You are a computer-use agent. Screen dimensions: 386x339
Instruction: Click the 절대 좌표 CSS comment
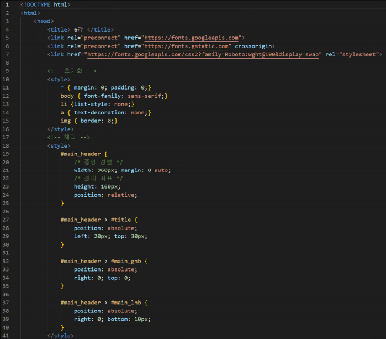click(98, 179)
